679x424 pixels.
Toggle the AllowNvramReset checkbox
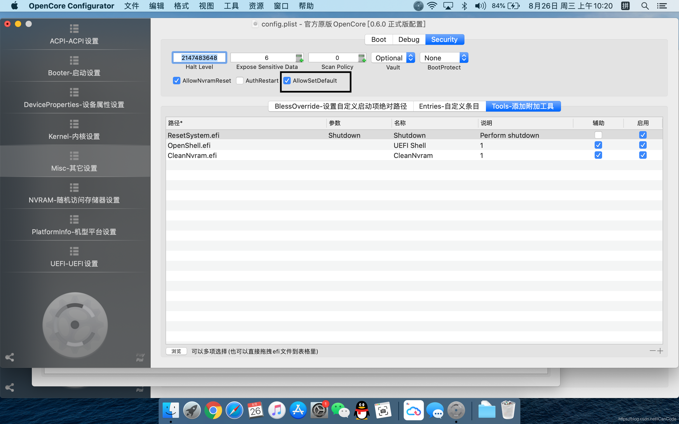click(x=176, y=81)
